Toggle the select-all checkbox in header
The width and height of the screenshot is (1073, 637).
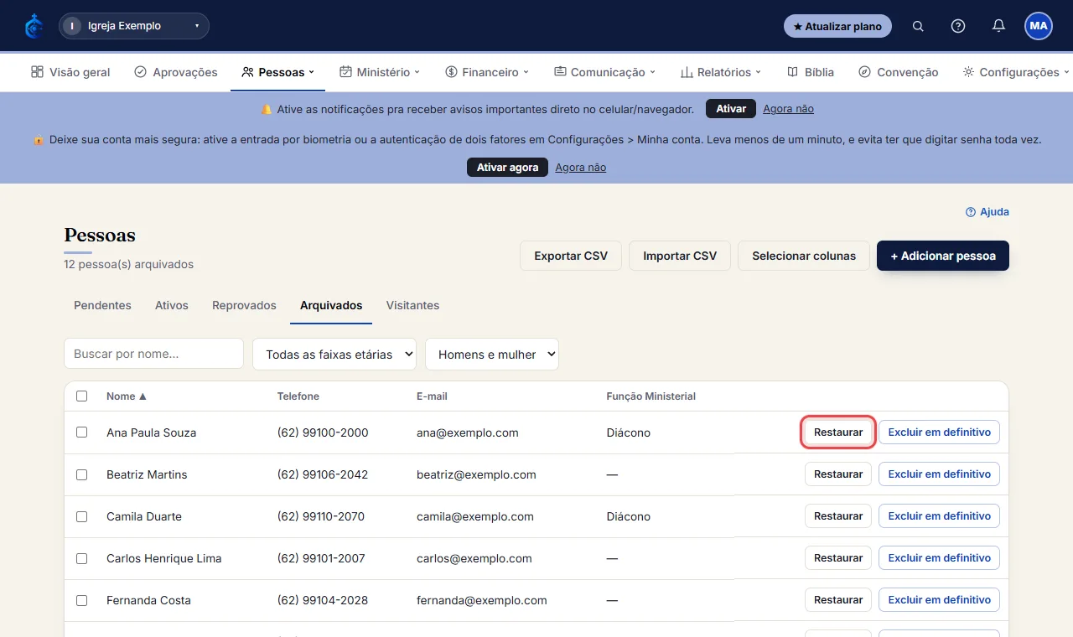click(81, 396)
